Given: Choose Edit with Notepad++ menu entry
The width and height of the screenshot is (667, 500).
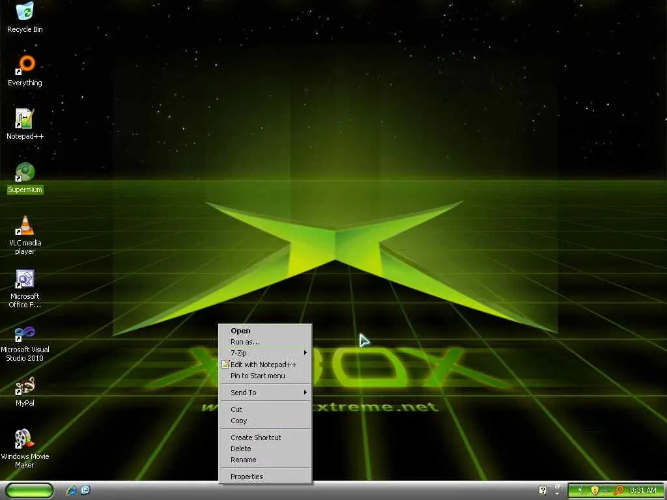Looking at the screenshot, I should pos(265,365).
